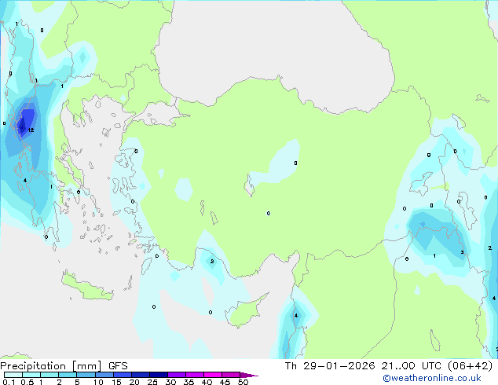Click the 15–20 mm blue legend swatch
The image size is (498, 385).
point(123,375)
